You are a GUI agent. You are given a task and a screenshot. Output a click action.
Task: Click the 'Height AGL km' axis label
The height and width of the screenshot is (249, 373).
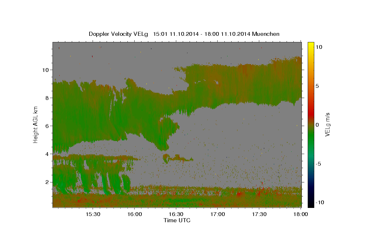pyautogui.click(x=36, y=124)
